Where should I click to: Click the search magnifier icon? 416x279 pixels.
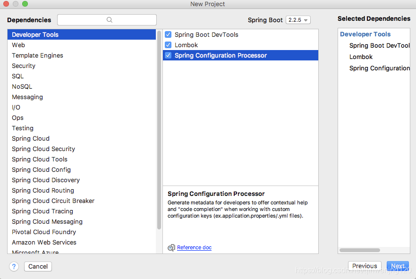click(109, 20)
